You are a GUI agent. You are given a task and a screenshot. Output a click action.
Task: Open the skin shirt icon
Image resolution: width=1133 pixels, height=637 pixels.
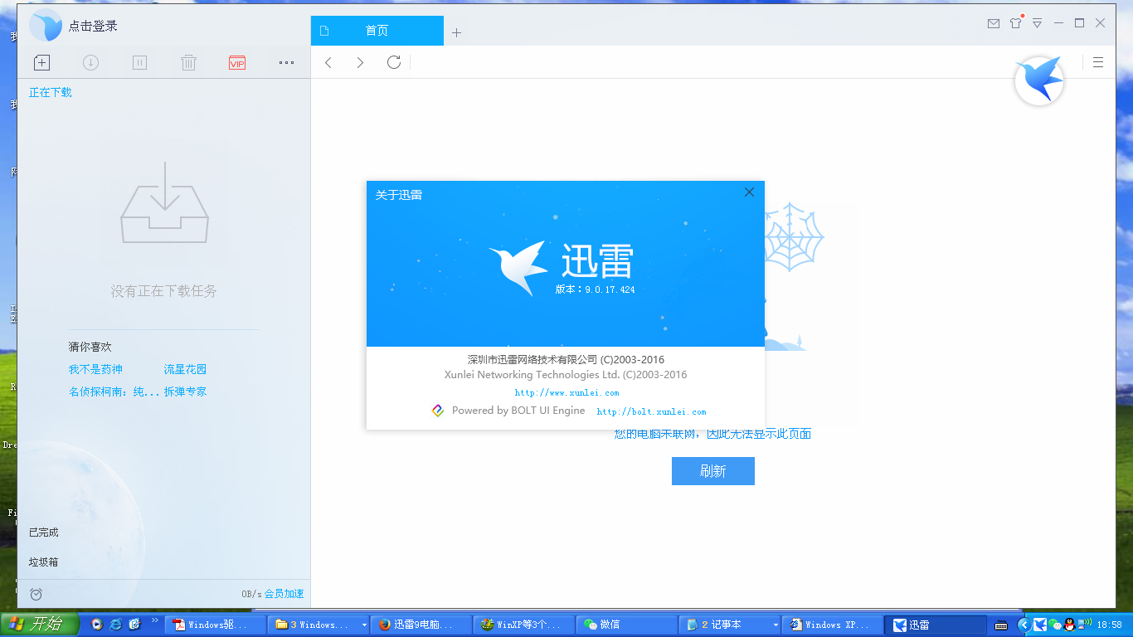(x=1015, y=23)
